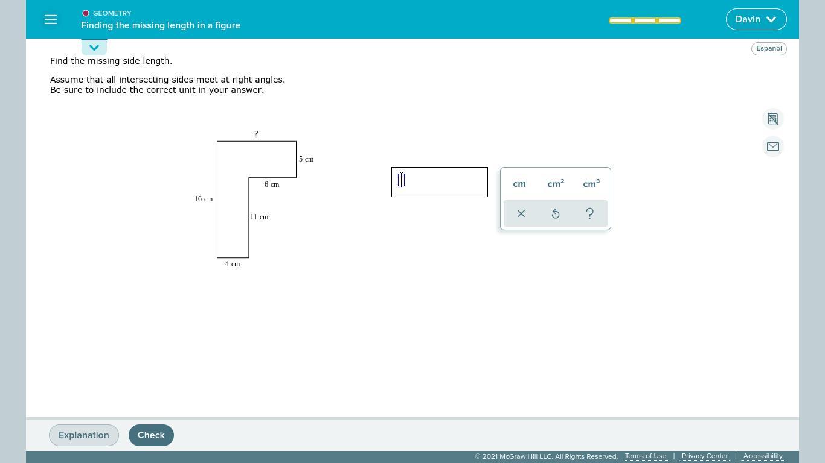Viewport: 825px width, 463px height.
Task: Click the answer input box
Action: 440,182
